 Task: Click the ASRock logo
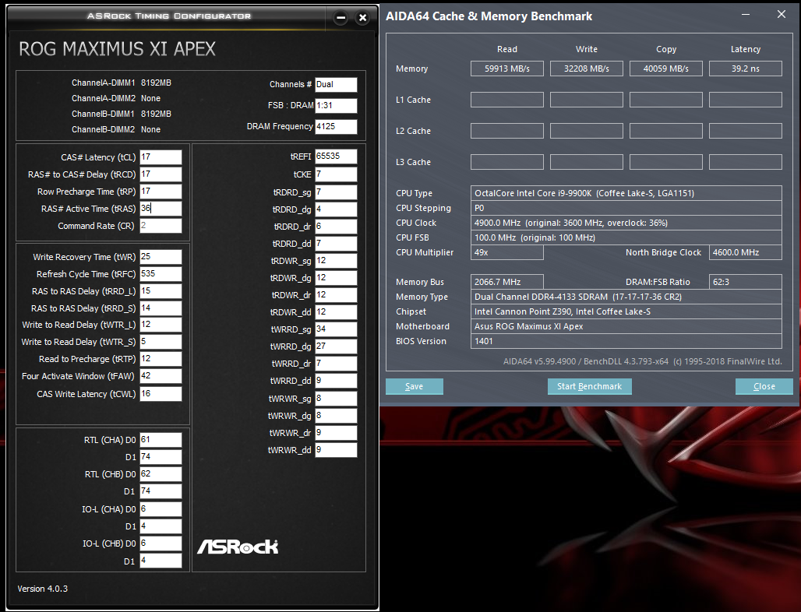(x=238, y=547)
